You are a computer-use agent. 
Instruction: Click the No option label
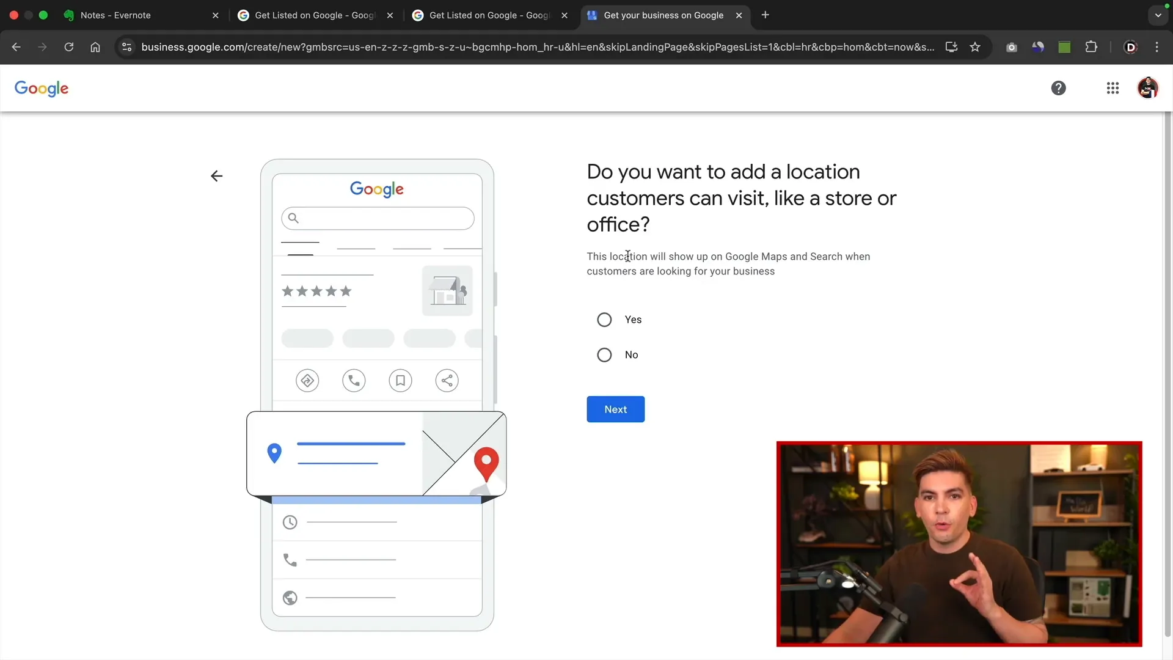631,355
